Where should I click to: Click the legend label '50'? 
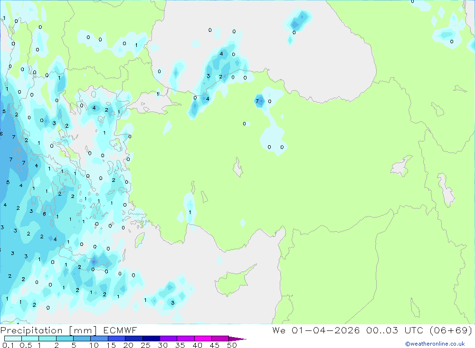(x=232, y=345)
